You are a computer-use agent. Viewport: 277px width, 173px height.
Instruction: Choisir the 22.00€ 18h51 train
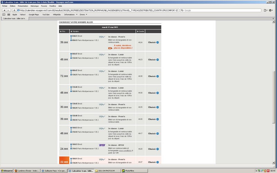click(x=153, y=162)
